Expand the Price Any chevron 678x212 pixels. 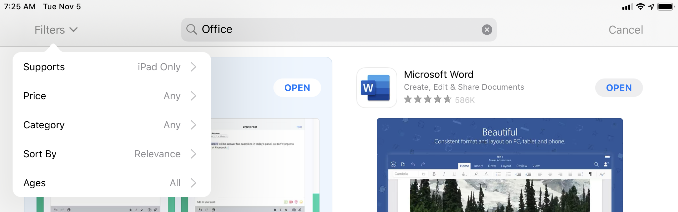[x=194, y=96]
